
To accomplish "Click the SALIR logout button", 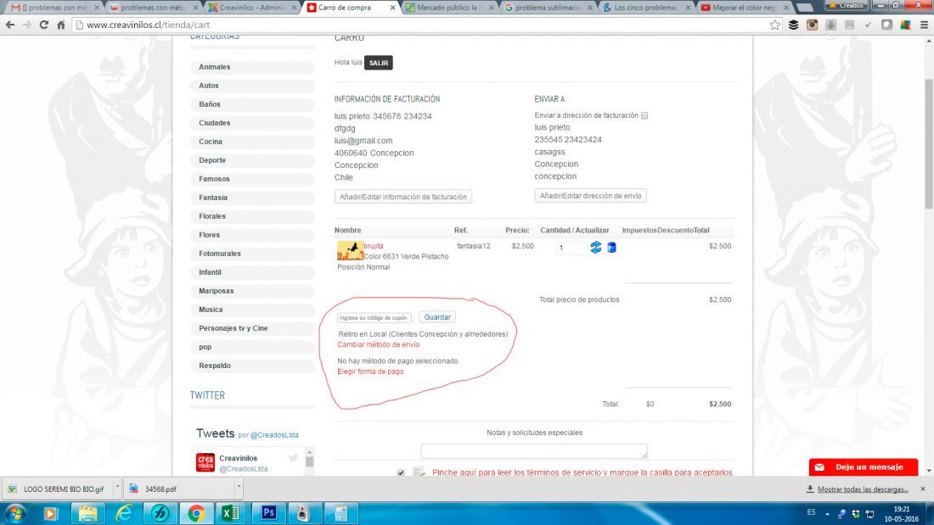I will click(x=378, y=63).
